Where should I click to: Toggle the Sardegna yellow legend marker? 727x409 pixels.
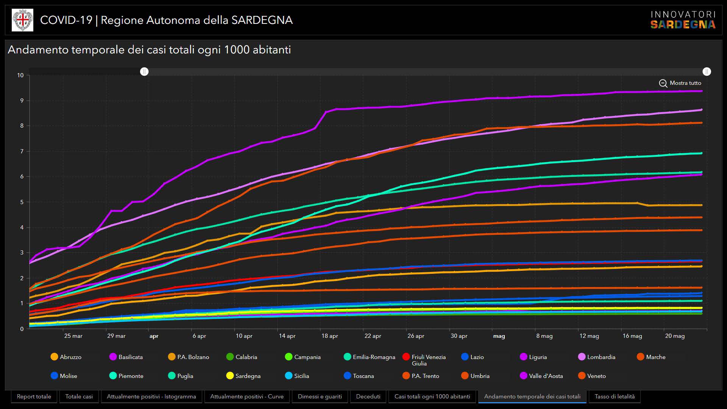pos(230,376)
